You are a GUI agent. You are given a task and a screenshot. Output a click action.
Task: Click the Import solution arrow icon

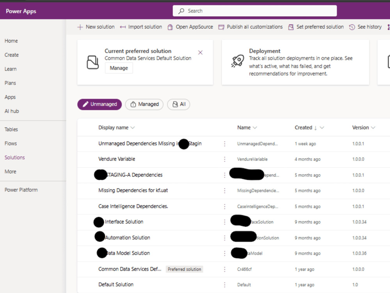tap(122, 27)
